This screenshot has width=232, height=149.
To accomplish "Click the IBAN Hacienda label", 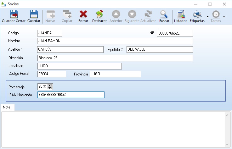I will pyautogui.click(x=20, y=95).
